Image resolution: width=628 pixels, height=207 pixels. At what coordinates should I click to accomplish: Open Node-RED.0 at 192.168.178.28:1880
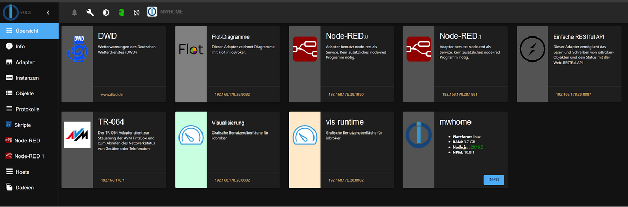pyautogui.click(x=346, y=95)
